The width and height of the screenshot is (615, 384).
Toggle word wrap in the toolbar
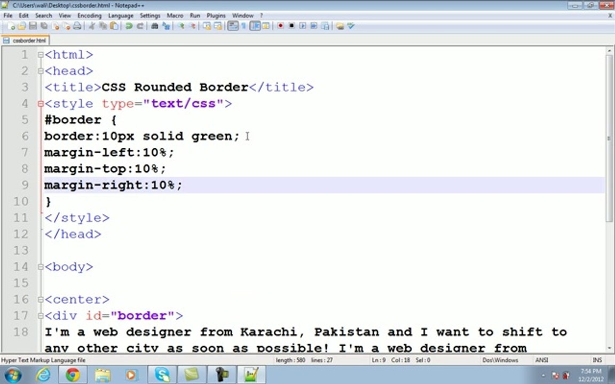click(233, 26)
